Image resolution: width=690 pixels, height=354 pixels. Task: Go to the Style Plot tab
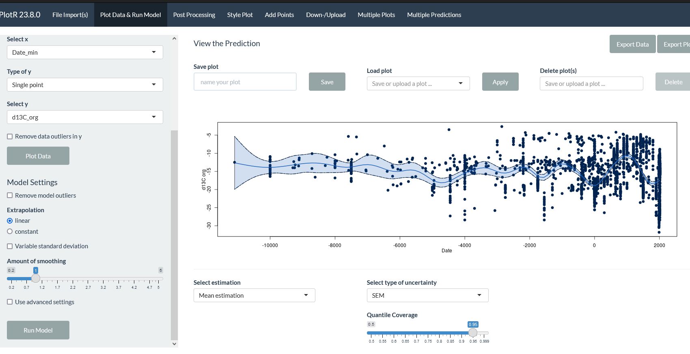pos(240,15)
